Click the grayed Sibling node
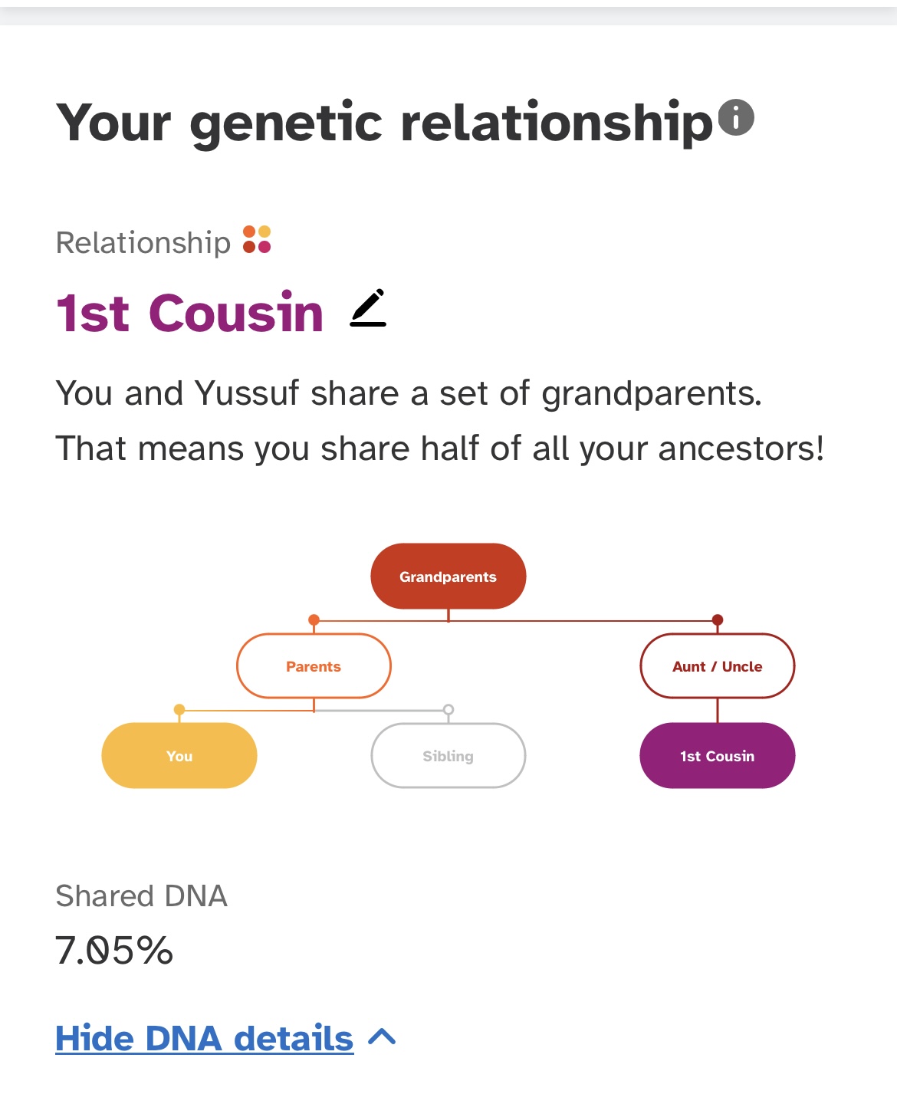The height and width of the screenshot is (1104, 897). [449, 756]
